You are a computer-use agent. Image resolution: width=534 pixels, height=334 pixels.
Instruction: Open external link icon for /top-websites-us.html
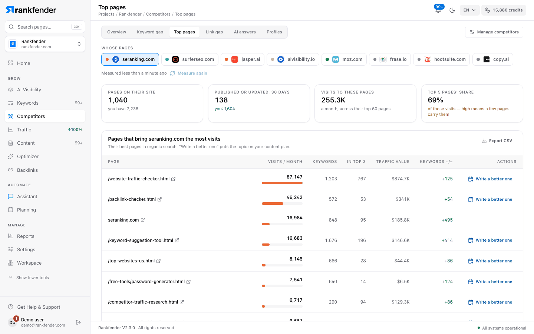pyautogui.click(x=158, y=261)
